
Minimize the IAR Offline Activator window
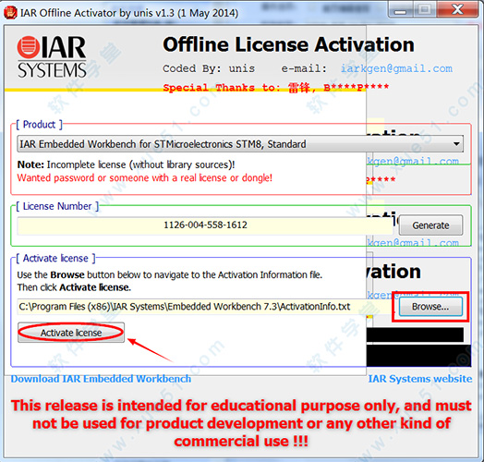click(x=401, y=9)
